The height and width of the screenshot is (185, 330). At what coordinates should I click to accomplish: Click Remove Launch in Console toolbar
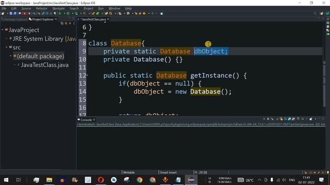point(268,119)
